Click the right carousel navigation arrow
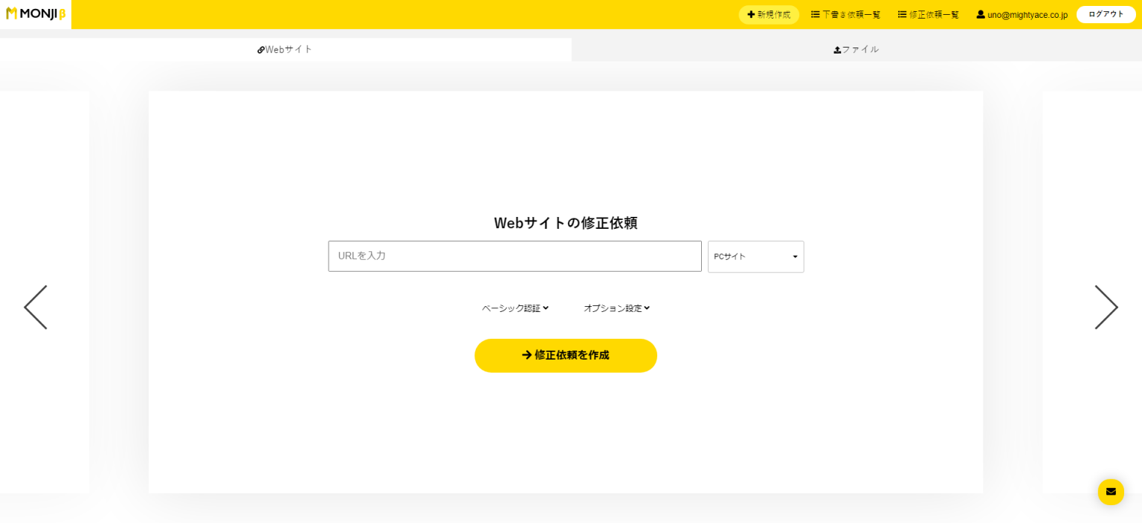This screenshot has width=1142, height=523. [x=1106, y=307]
